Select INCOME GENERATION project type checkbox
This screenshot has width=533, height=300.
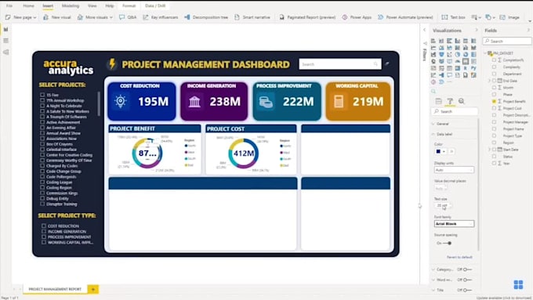tap(44, 231)
